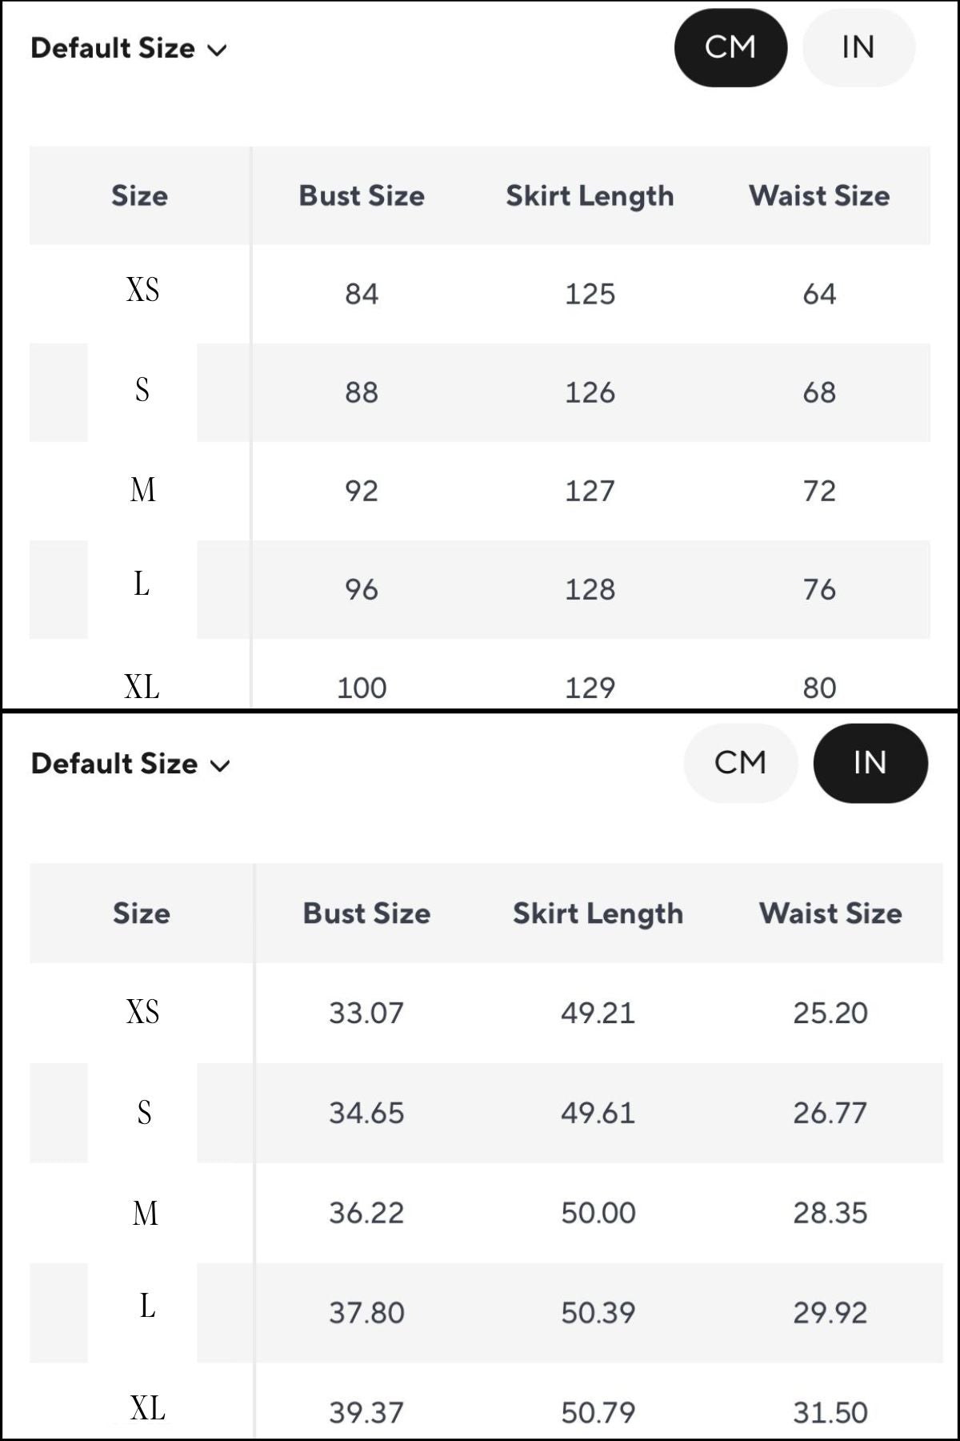Screen dimensions: 960x1441
Task: Click the Waist Size header above value 25.20
Action: tap(830, 913)
